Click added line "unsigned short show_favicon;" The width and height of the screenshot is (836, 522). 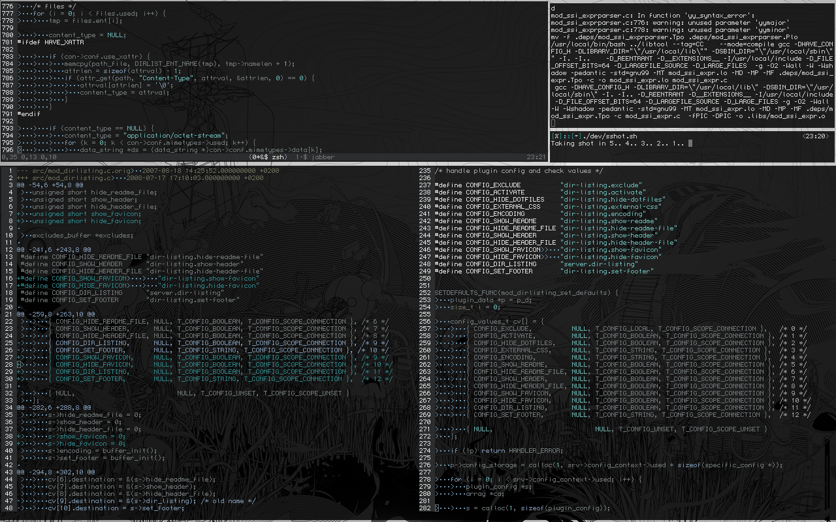click(x=87, y=214)
